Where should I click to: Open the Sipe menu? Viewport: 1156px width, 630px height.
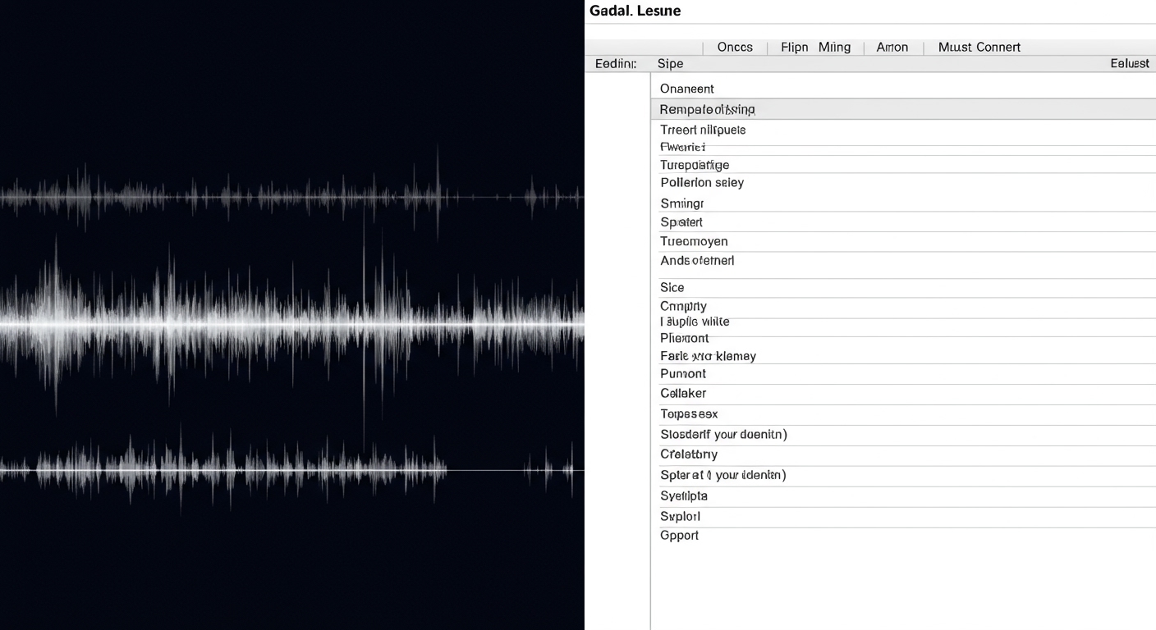pos(669,63)
